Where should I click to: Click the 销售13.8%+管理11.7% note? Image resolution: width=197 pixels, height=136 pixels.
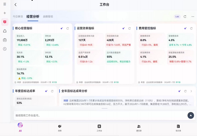click(x=180, y=62)
